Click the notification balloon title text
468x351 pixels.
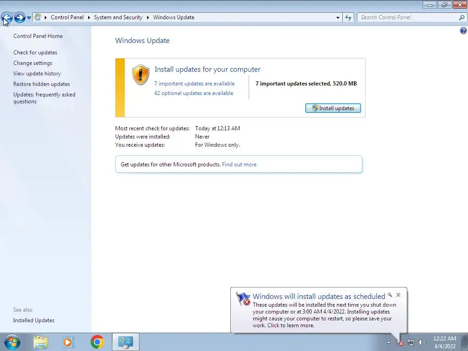click(319, 296)
